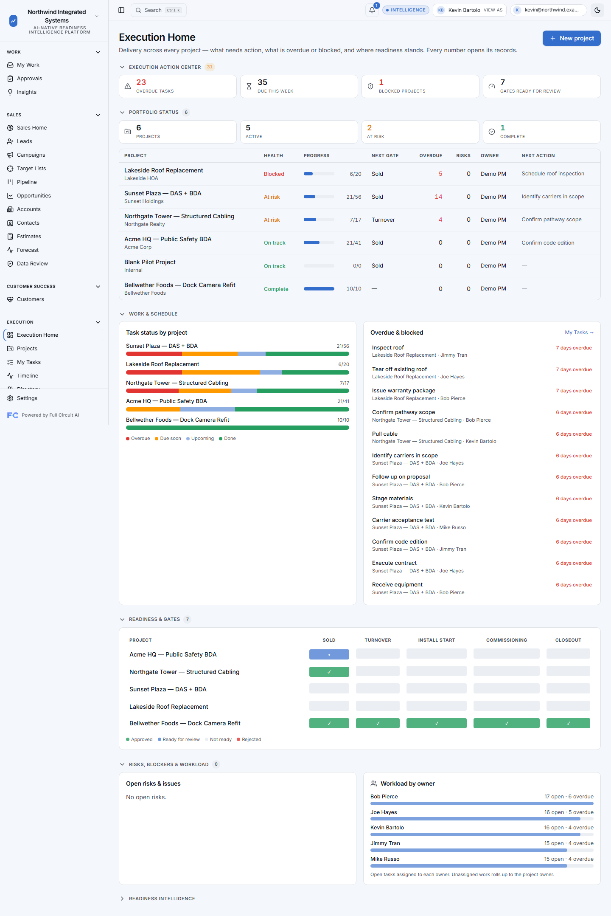611x916 pixels.
Task: Toggle the sidebar panel icon
Action: pyautogui.click(x=121, y=10)
